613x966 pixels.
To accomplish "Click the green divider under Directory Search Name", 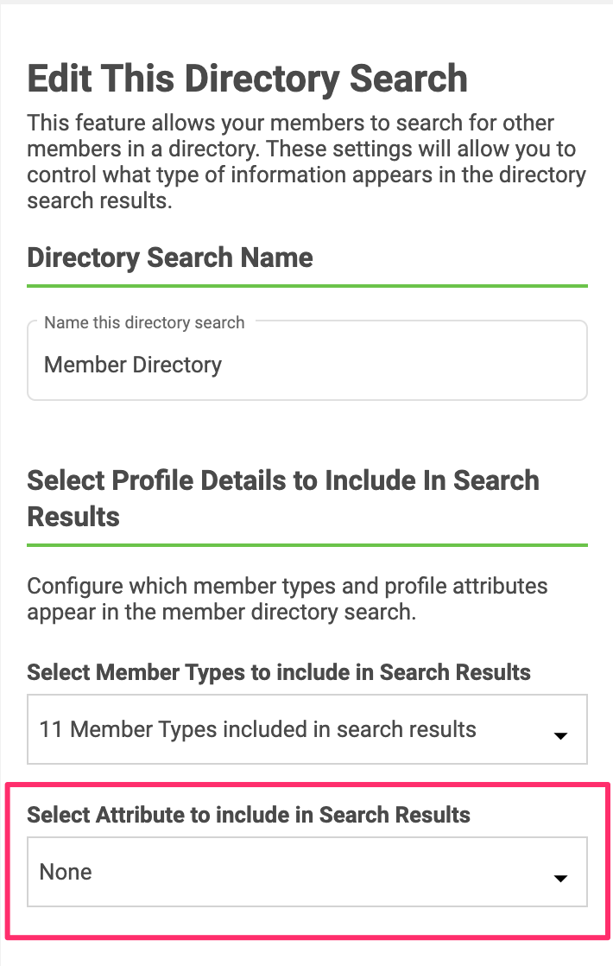I will click(x=306, y=285).
